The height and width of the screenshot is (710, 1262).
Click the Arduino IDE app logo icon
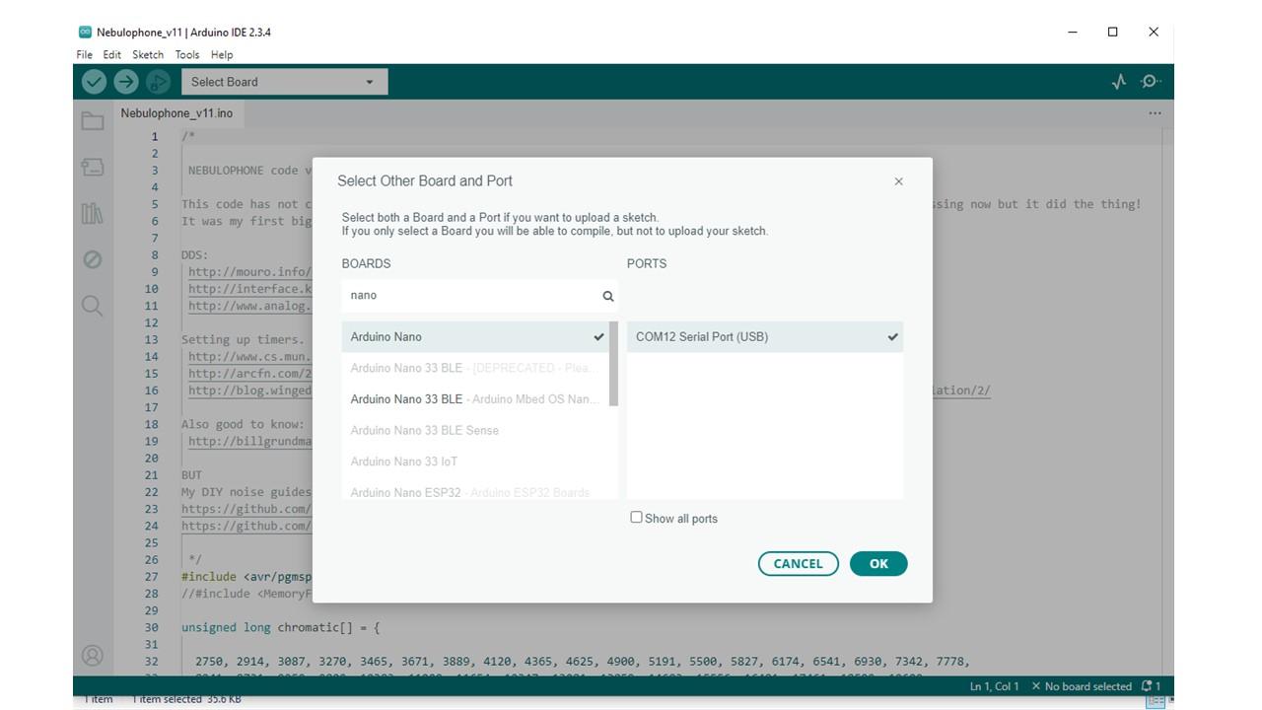[85, 32]
